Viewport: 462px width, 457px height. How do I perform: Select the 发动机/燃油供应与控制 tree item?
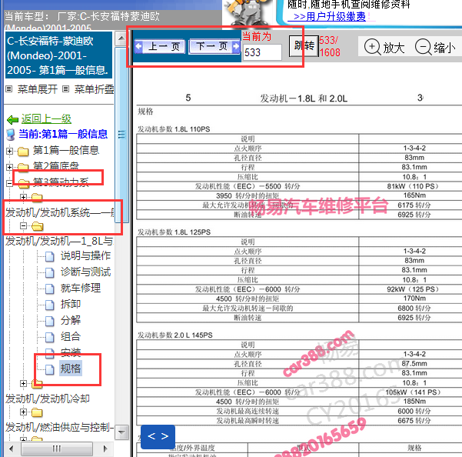click(59, 427)
